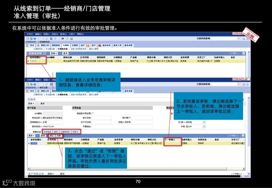Image resolution: width=272 pixels, height=188 pixels.
Task: Click the 纳税人识别号 input field
Action: coord(142,122)
